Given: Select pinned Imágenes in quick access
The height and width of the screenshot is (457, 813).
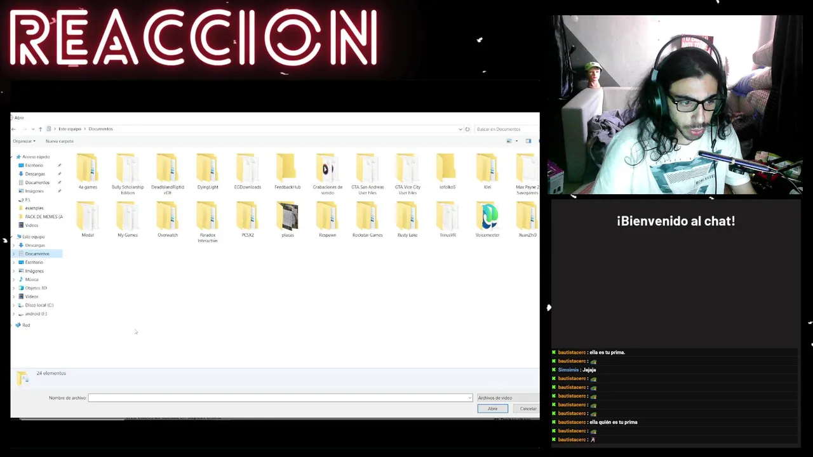Looking at the screenshot, I should click(x=34, y=191).
